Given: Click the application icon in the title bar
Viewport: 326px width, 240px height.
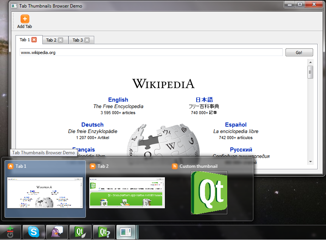Looking at the screenshot, I should [x=14, y=6].
